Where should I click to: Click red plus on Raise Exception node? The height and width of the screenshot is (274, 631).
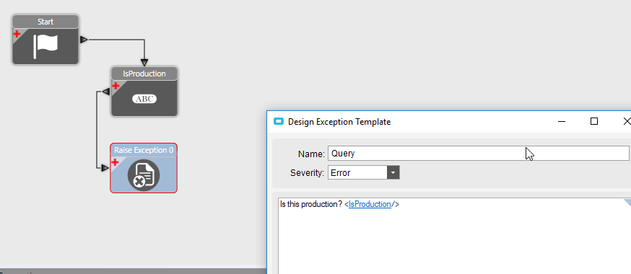[115, 162]
